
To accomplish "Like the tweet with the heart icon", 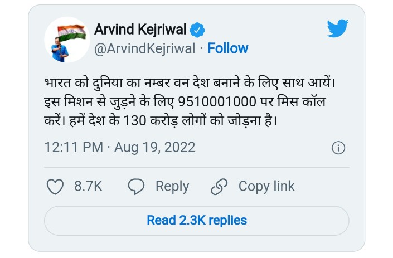I will coord(55,187).
